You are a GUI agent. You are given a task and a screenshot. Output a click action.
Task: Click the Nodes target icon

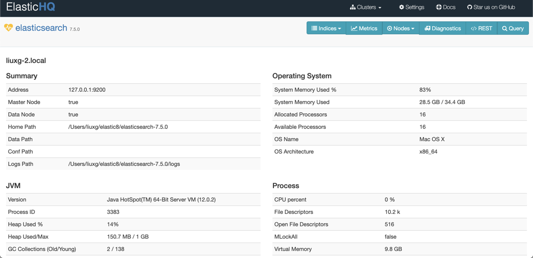pos(389,29)
